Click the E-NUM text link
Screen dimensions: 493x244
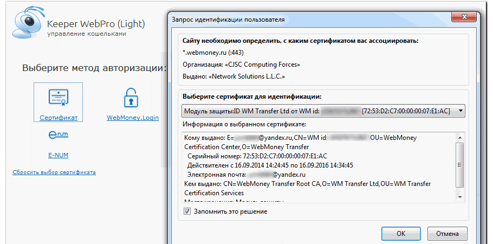58,155
